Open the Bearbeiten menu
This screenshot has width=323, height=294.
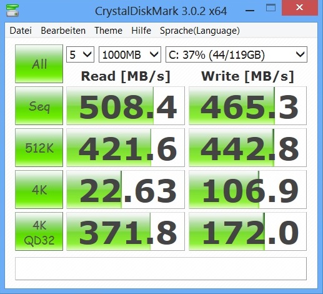[x=63, y=31]
